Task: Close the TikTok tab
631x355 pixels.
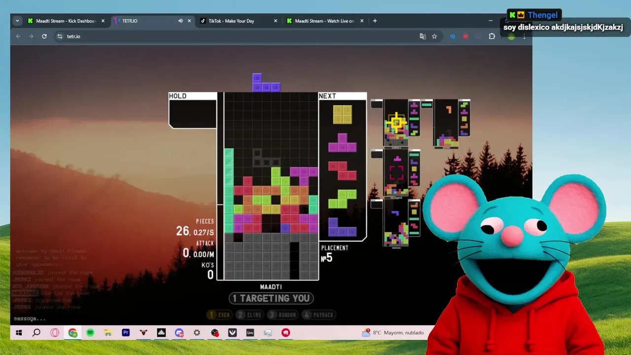Action: coord(276,21)
